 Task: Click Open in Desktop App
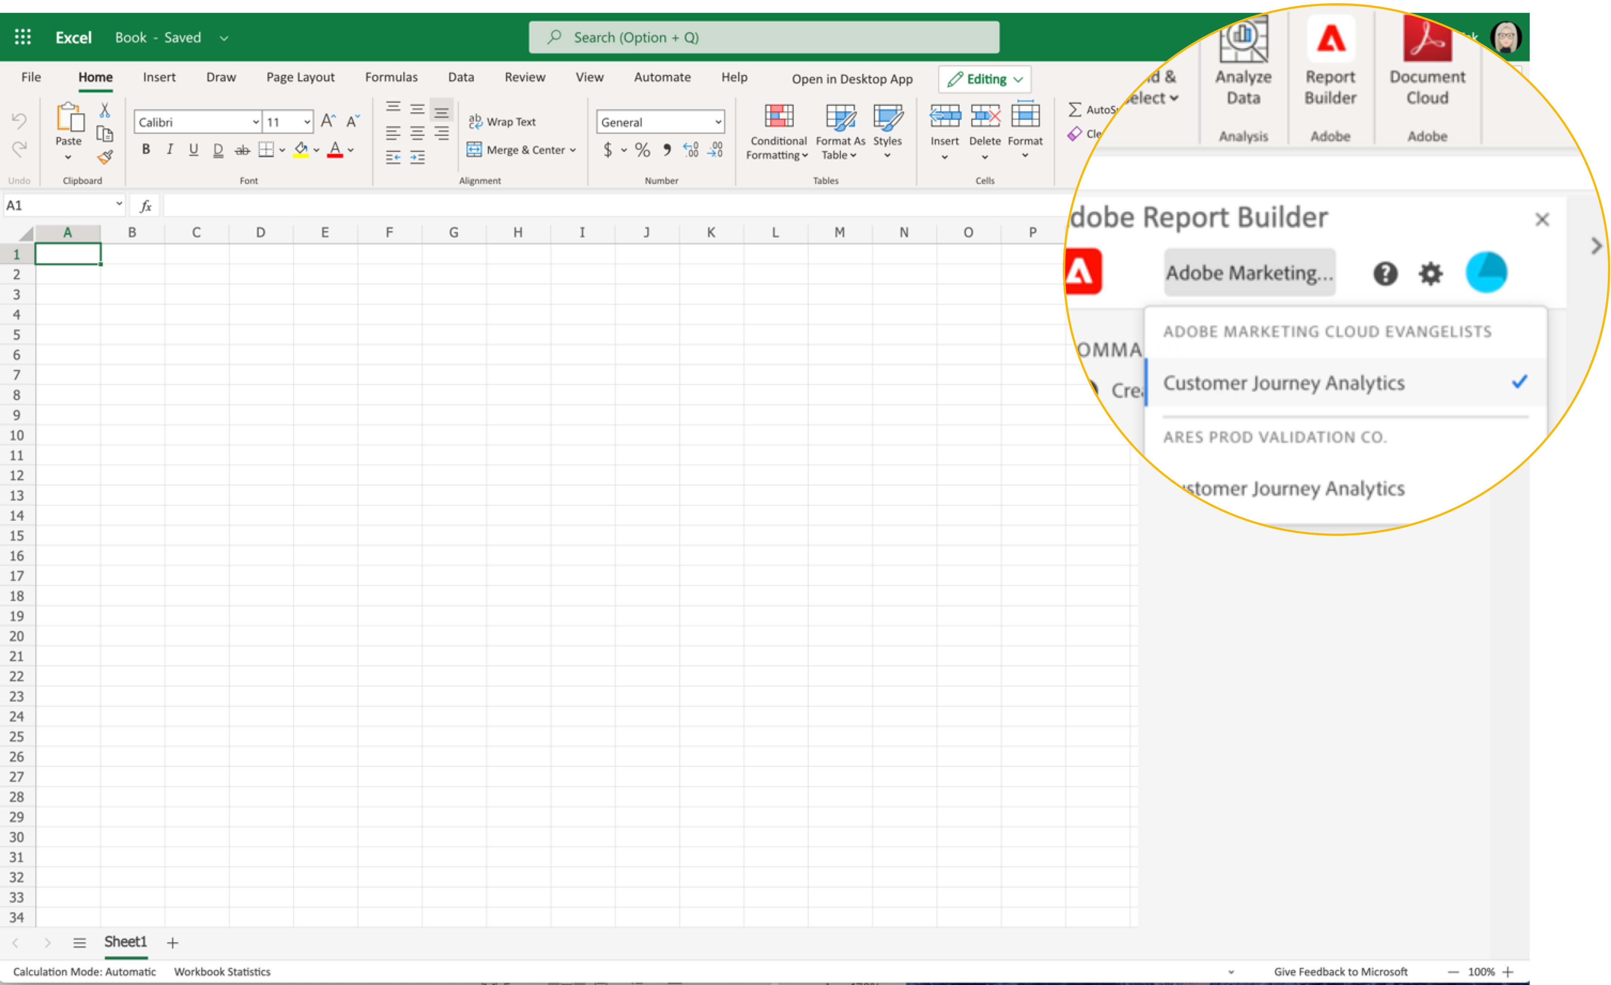click(x=851, y=79)
